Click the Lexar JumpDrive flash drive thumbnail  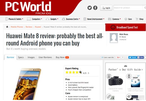pyautogui.click(x=135, y=81)
